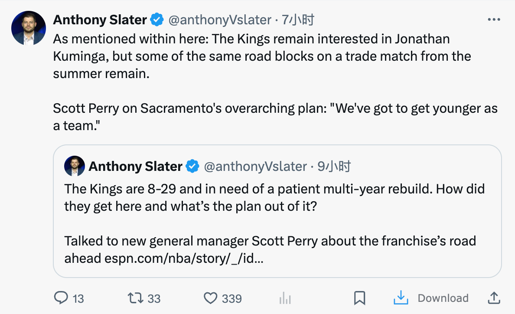Click verified badge in the quoted tweet

192,166
